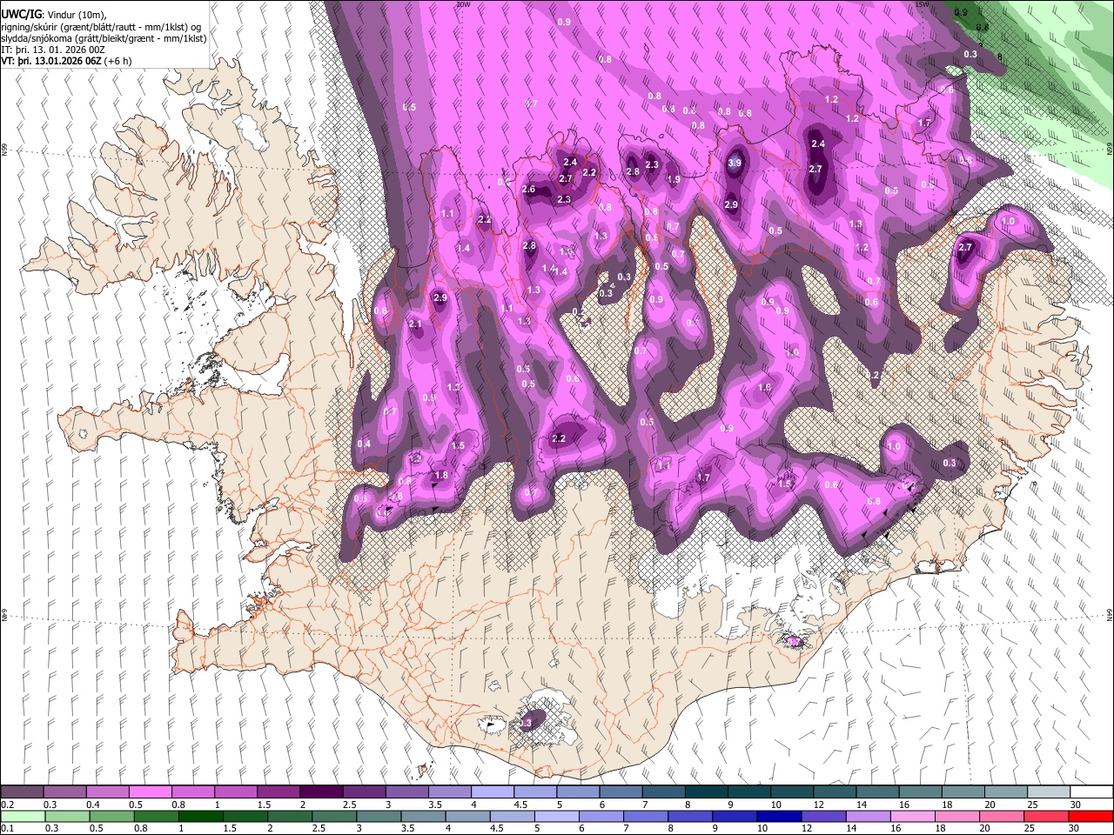This screenshot has height=835, width=1114.
Task: Select the palest green rain swatch at 0.1
Action: 23,816
